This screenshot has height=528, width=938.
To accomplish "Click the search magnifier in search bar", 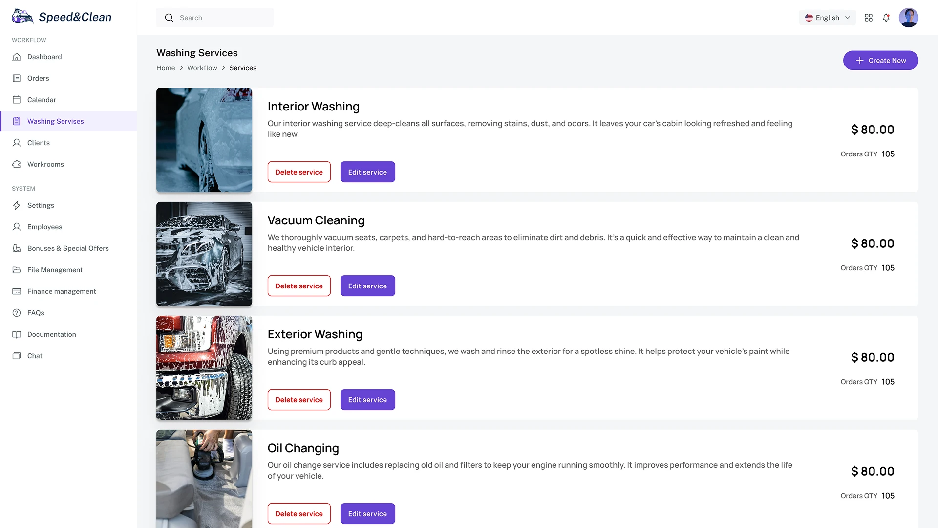I will [169, 18].
